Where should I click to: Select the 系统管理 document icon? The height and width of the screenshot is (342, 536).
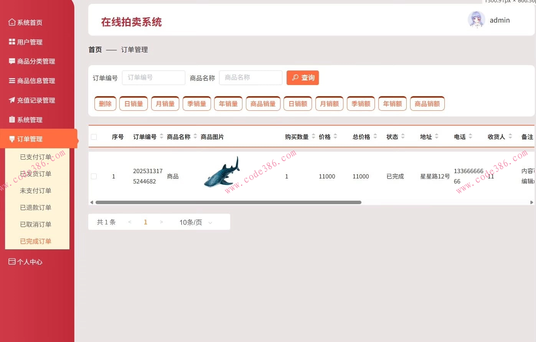tap(12, 119)
